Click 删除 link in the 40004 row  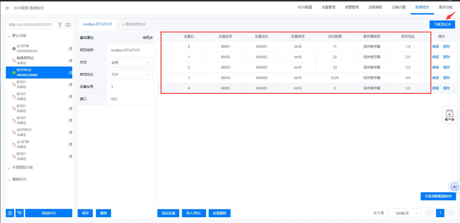click(447, 78)
